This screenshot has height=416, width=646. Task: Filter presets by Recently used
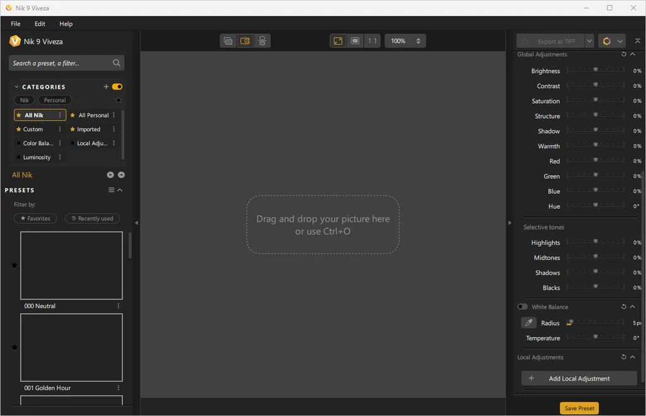pyautogui.click(x=92, y=218)
